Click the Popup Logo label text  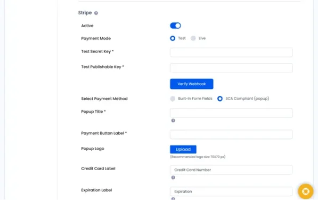pos(93,148)
